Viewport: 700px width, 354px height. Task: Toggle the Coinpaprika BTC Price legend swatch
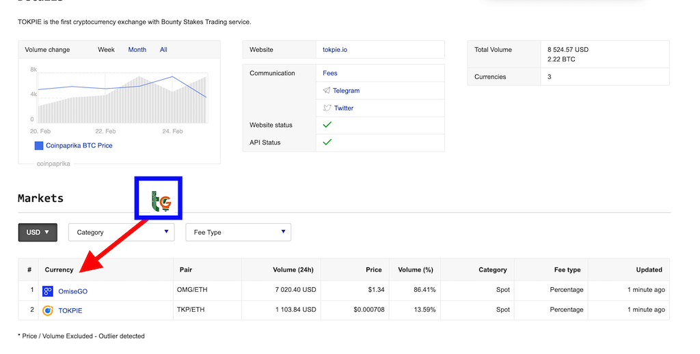tap(39, 145)
